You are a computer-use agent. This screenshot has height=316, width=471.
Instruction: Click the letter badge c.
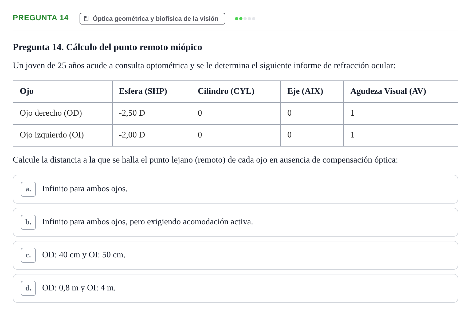click(x=28, y=255)
